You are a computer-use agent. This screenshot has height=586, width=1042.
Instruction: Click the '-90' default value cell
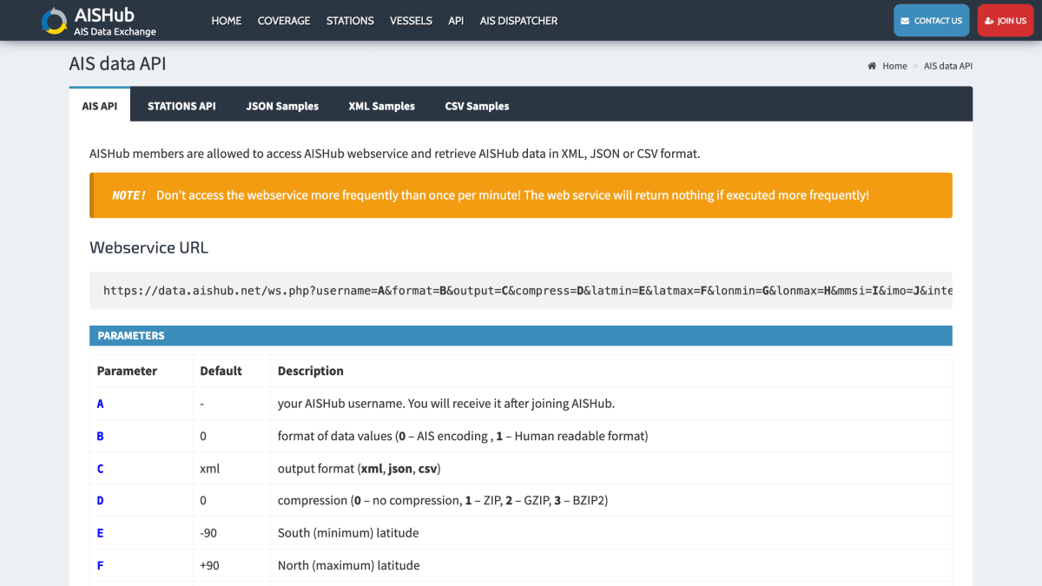tap(232, 533)
